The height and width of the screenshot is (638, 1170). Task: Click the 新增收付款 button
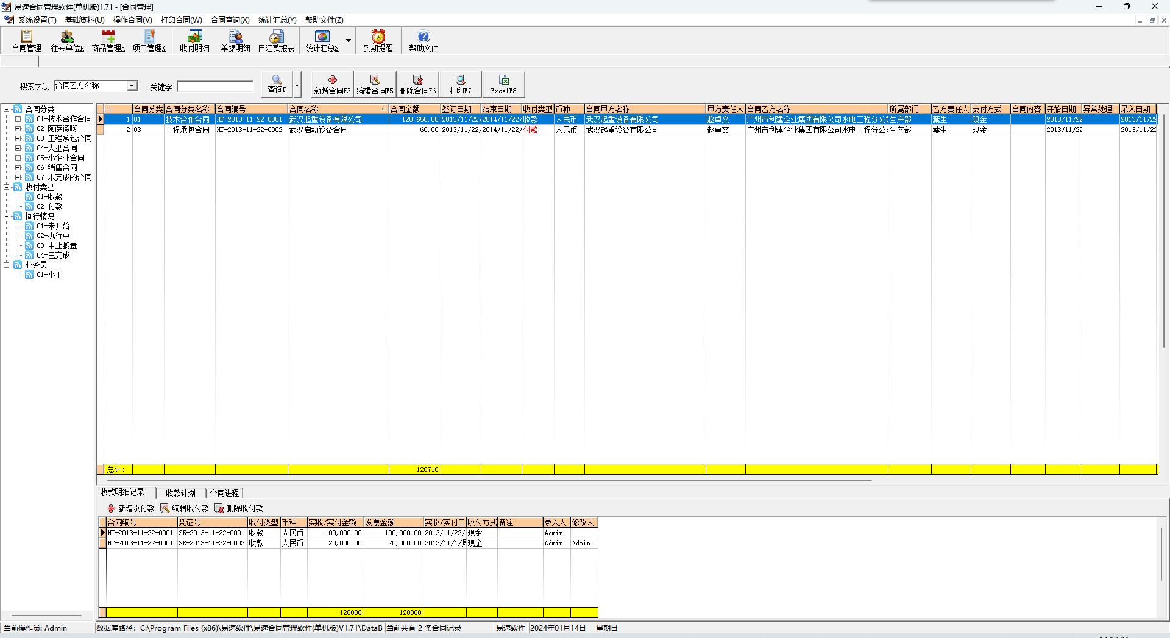coord(130,508)
